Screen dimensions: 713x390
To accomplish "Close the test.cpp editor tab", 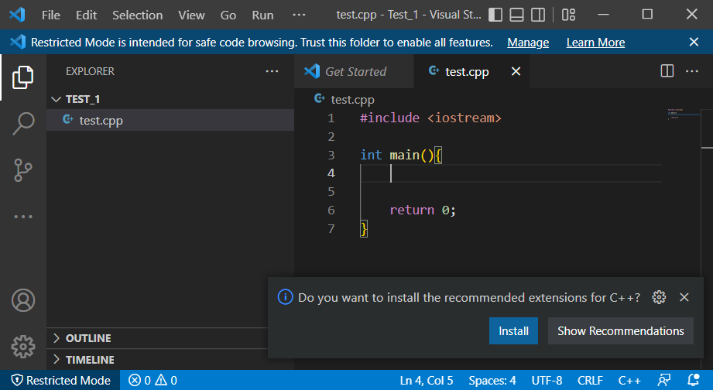I will click(x=516, y=71).
